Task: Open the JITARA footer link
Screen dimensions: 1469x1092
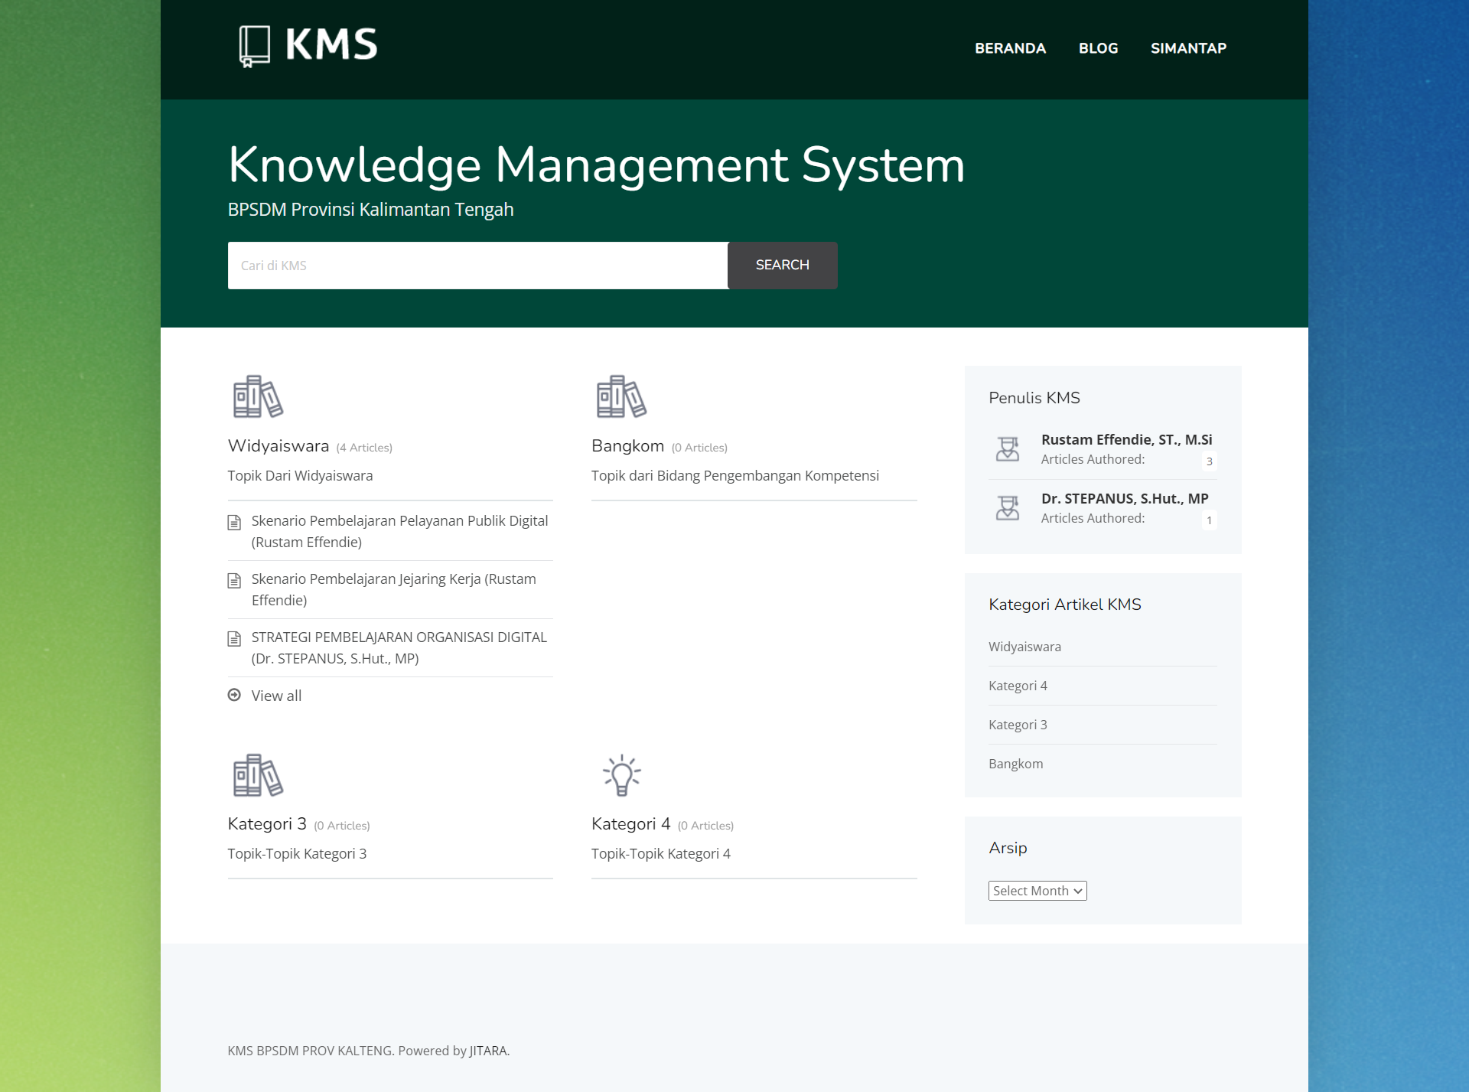Action: 487,1051
